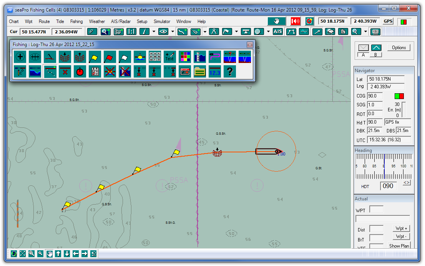The height and width of the screenshot is (266, 425).
Task: Open the dropdown arrow right of document icon
Action: click(x=366, y=32)
